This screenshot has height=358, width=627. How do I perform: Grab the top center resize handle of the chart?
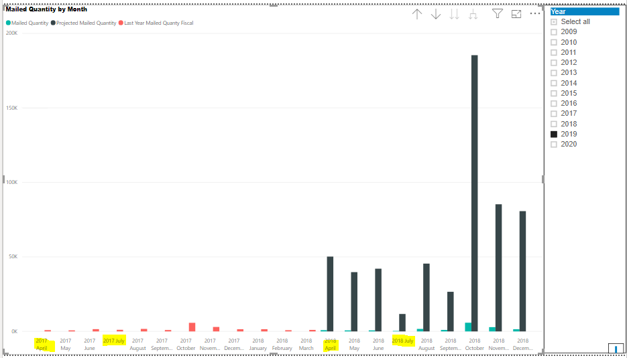click(x=274, y=5)
